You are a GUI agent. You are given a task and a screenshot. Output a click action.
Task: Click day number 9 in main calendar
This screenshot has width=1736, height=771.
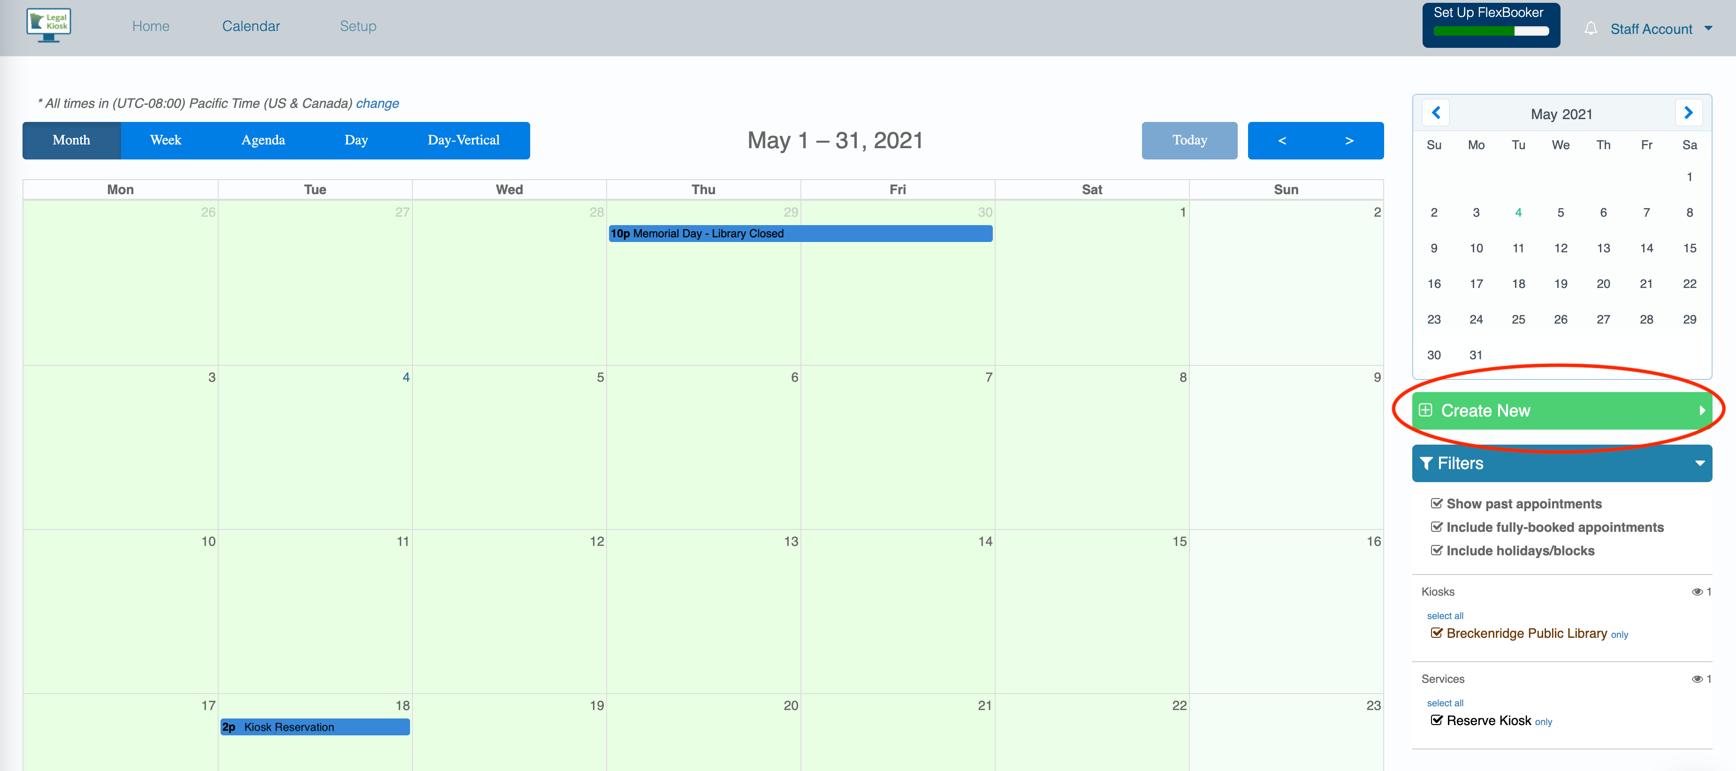[1377, 377]
